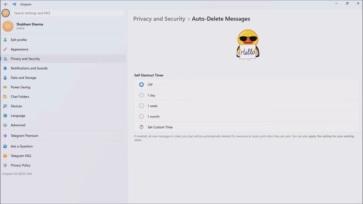The height and width of the screenshot is (204, 363).
Task: Go back to Privacy and Security breadcrumb
Action: [x=159, y=19]
